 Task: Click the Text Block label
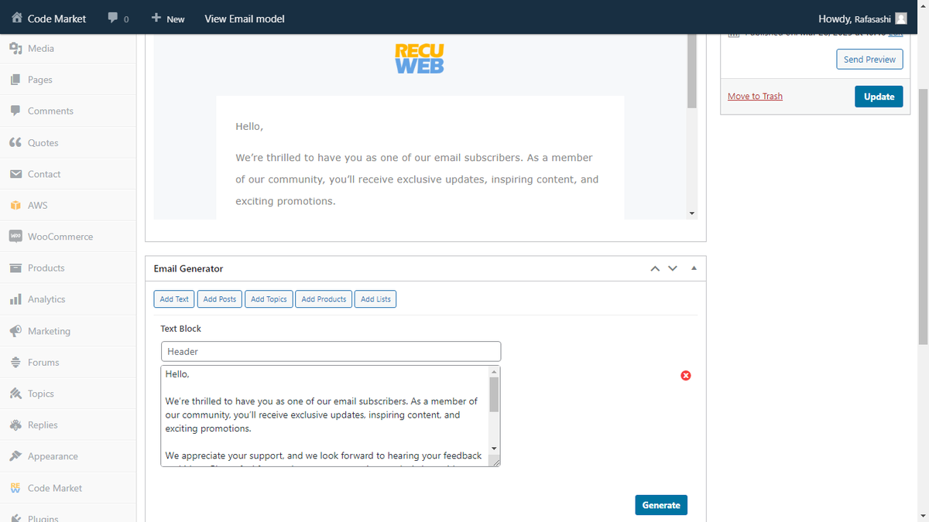pos(180,329)
